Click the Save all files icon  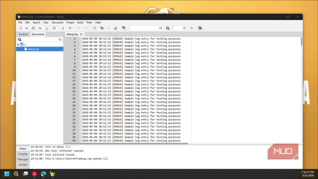click(54, 28)
